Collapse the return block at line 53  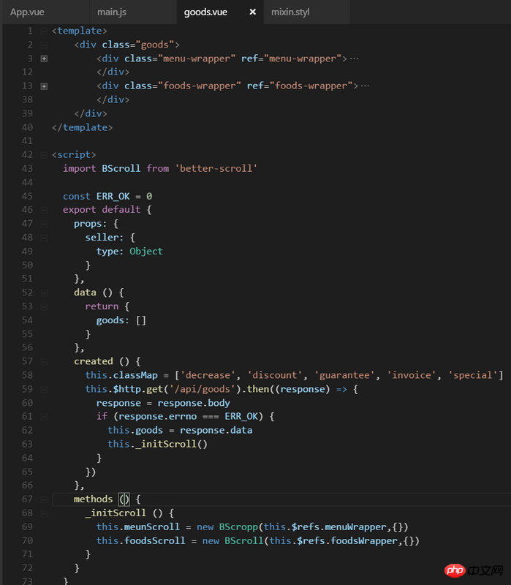click(44, 307)
